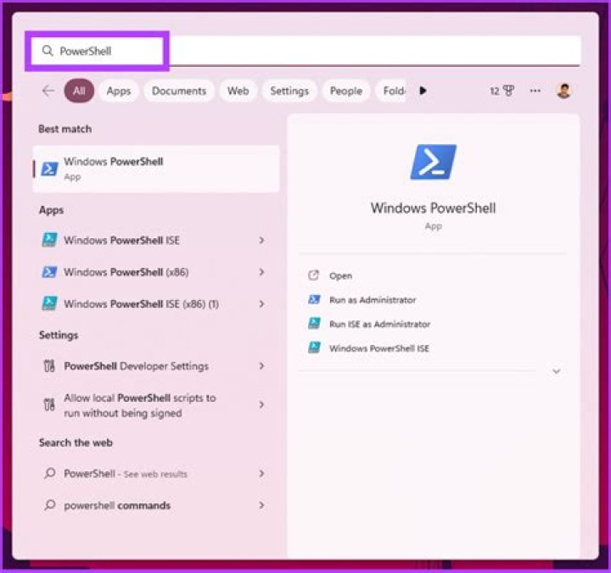
Task: Click the back arrow icon
Action: tap(48, 91)
